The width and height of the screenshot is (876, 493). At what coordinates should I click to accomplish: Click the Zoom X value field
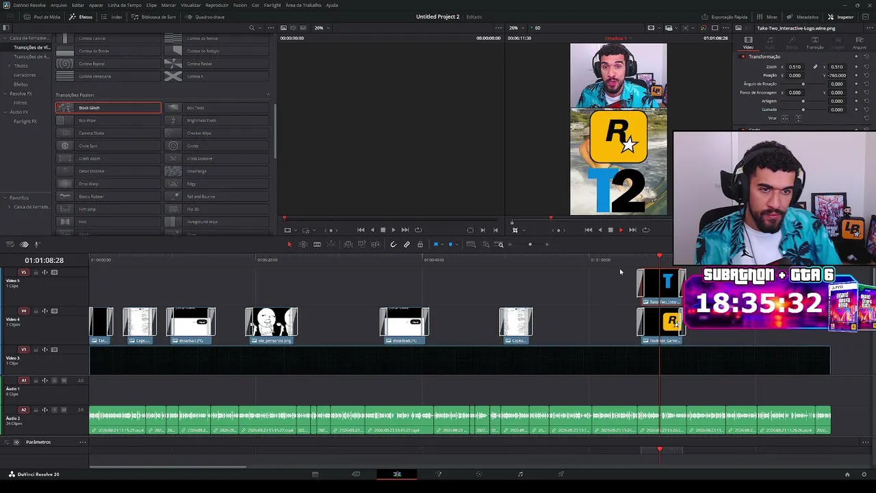pyautogui.click(x=795, y=67)
